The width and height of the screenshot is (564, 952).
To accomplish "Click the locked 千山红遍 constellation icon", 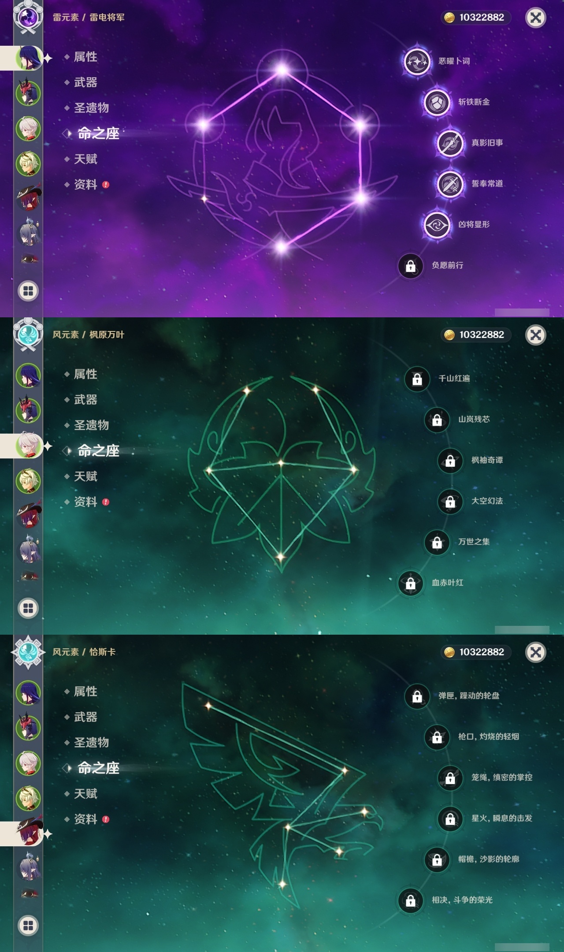I will 417,379.
